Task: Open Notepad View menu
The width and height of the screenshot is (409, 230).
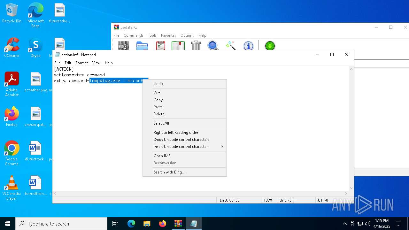Action: [96, 63]
